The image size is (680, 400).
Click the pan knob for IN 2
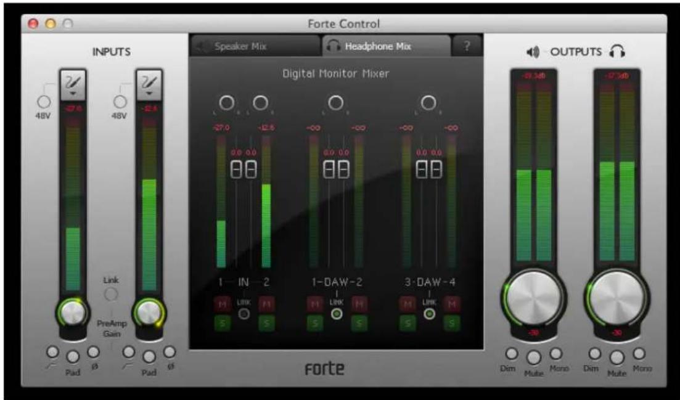tap(260, 103)
